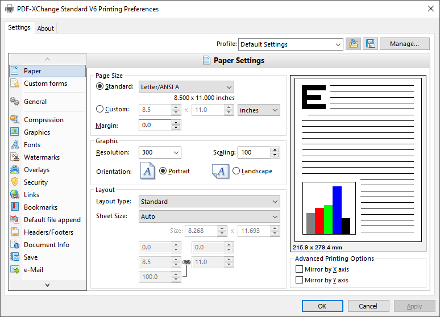Decrease Margin value with down stepper
The width and height of the screenshot is (440, 317).
click(176, 128)
